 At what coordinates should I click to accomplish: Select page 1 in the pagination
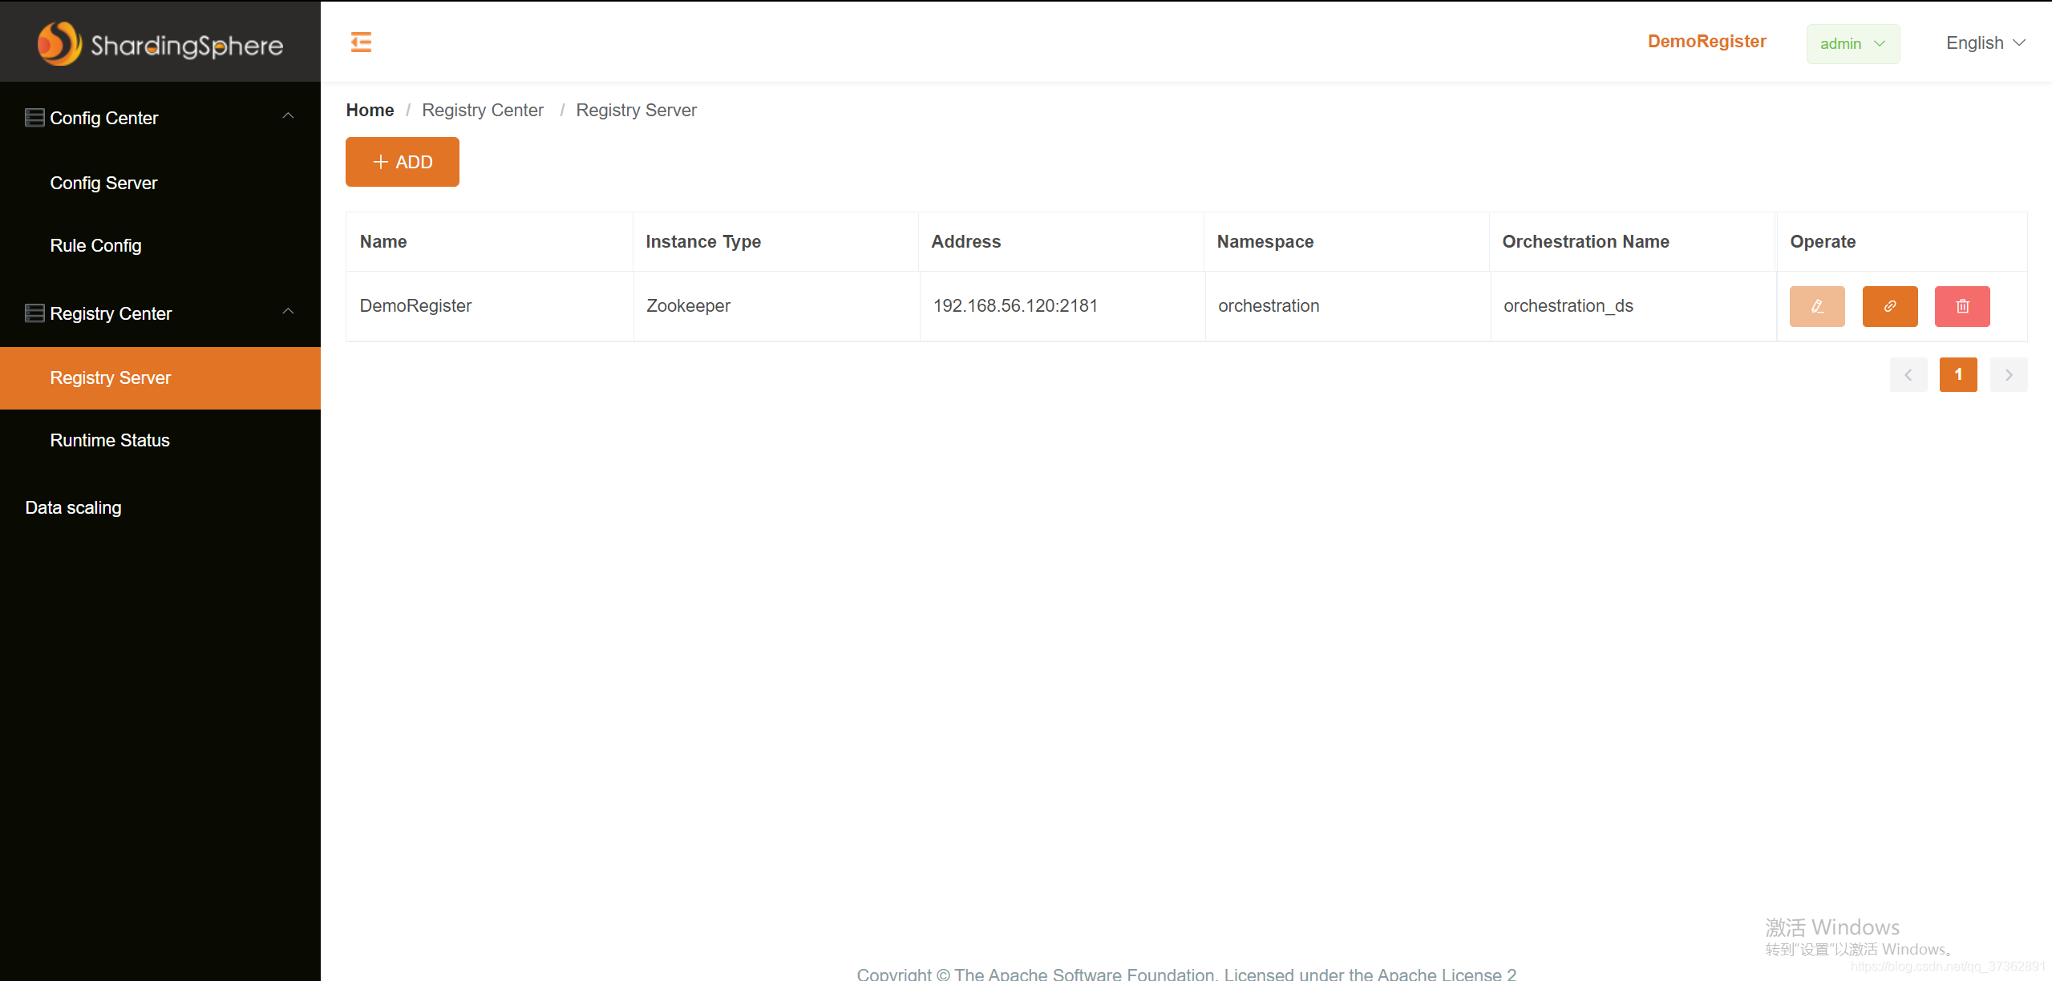click(1957, 375)
